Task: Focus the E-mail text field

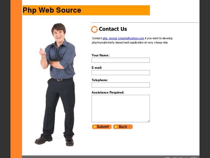Action: point(121,72)
